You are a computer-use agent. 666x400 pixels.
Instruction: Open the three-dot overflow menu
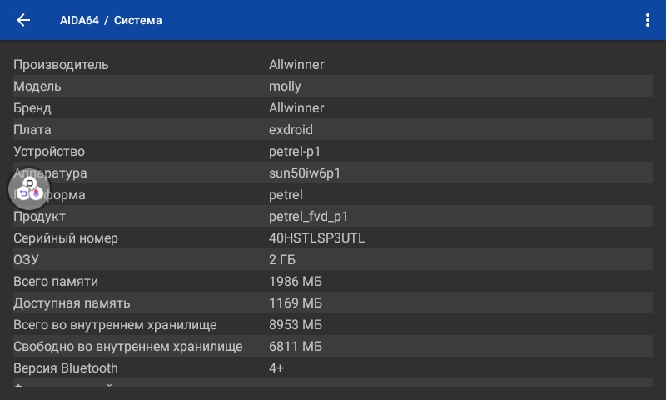coord(648,20)
